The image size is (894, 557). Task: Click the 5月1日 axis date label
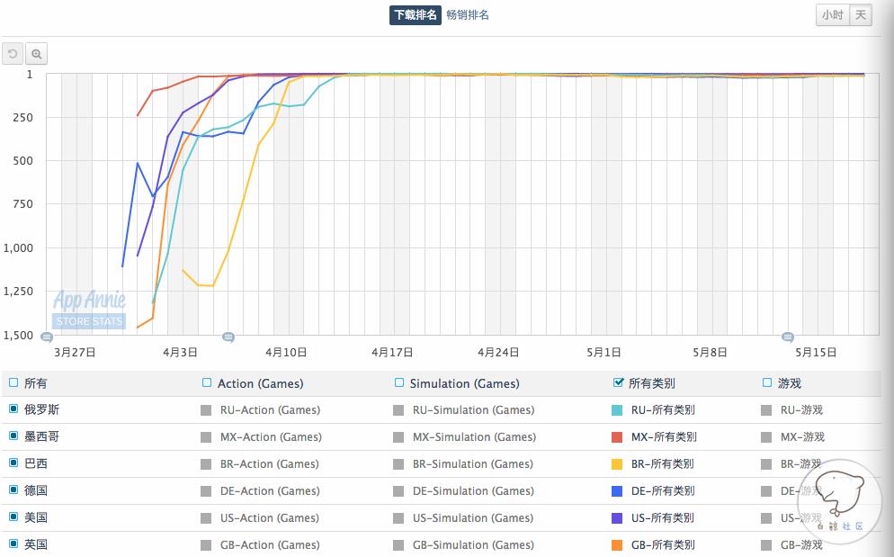(x=603, y=352)
